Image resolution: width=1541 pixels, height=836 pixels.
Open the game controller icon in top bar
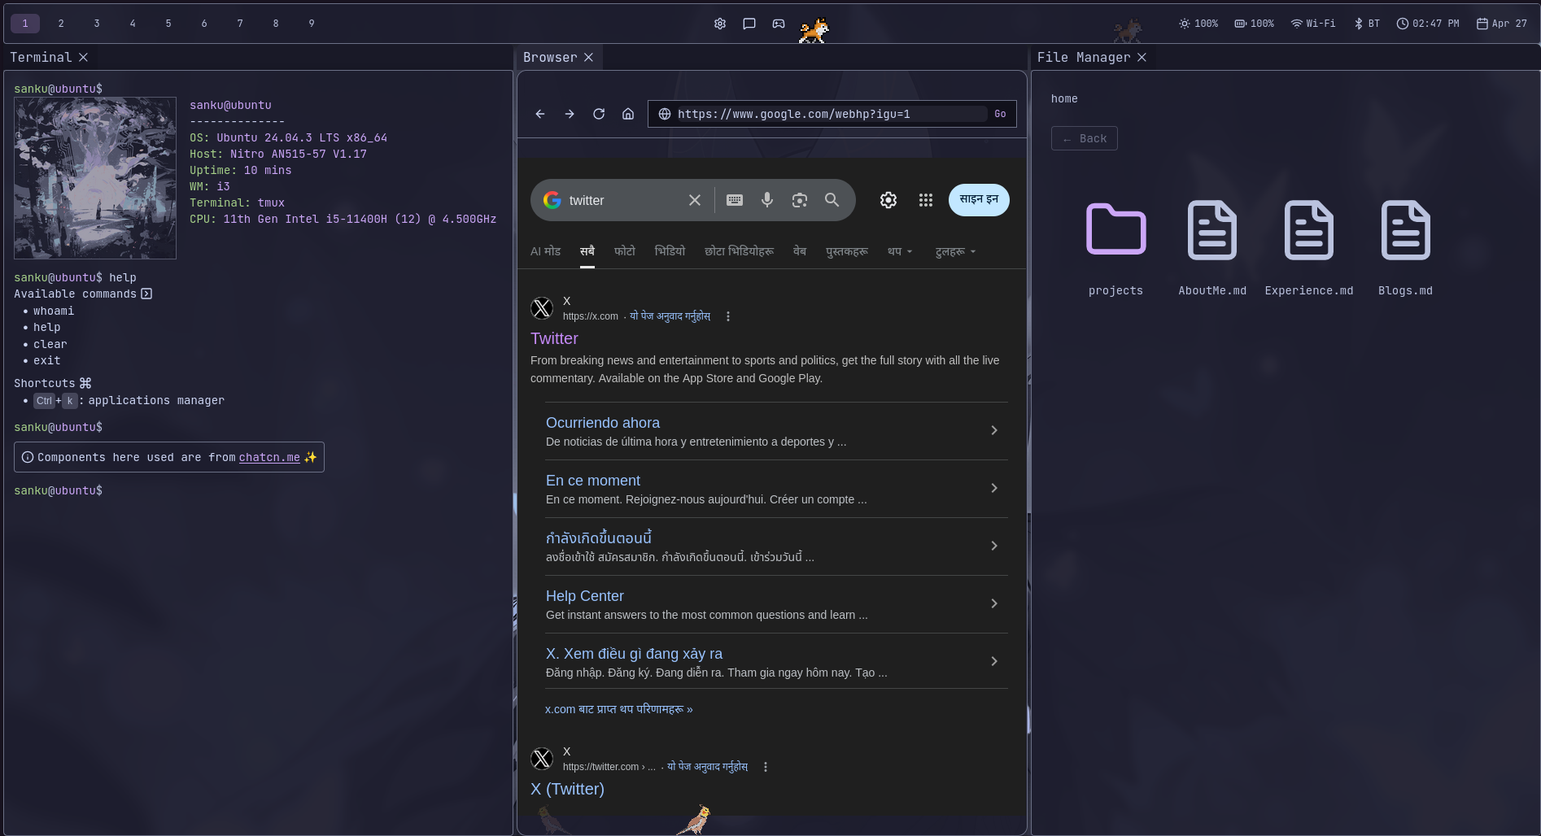click(779, 24)
